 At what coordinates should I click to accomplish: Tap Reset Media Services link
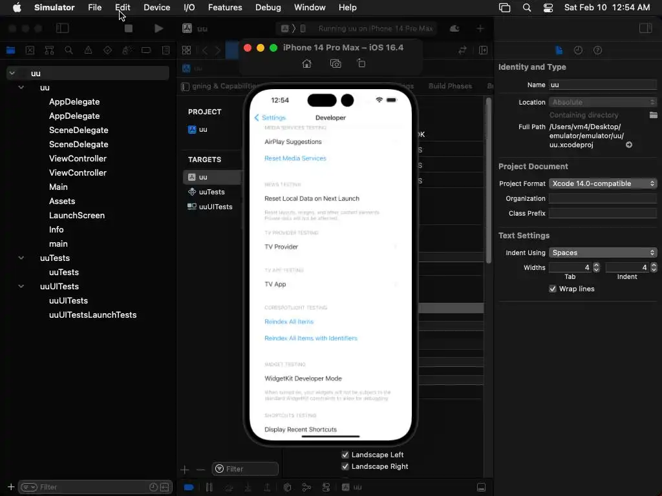295,158
